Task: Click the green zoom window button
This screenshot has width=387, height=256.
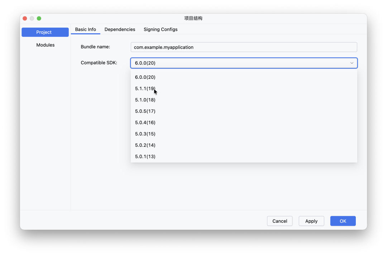Action: pos(39,19)
